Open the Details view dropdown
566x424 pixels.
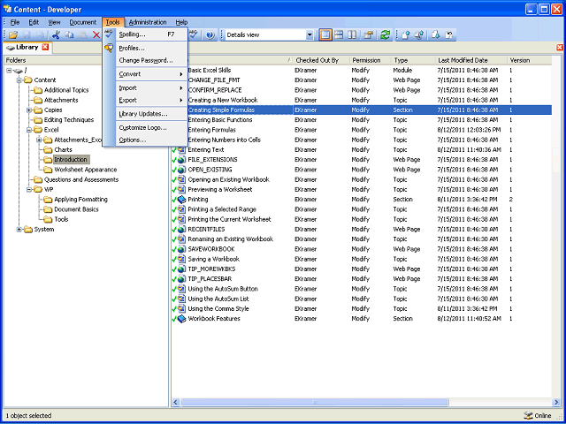point(310,35)
